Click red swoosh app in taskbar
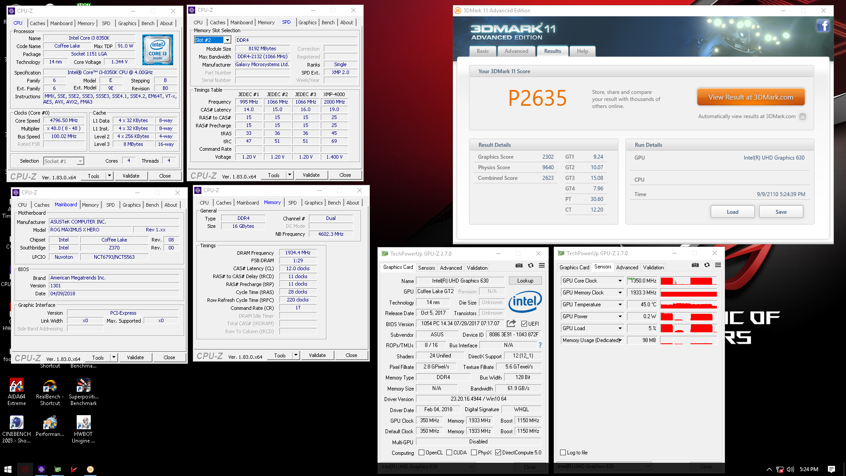 point(74,469)
